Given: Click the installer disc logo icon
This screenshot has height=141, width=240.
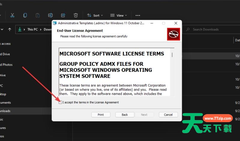Looking at the screenshot, I should 173,34.
